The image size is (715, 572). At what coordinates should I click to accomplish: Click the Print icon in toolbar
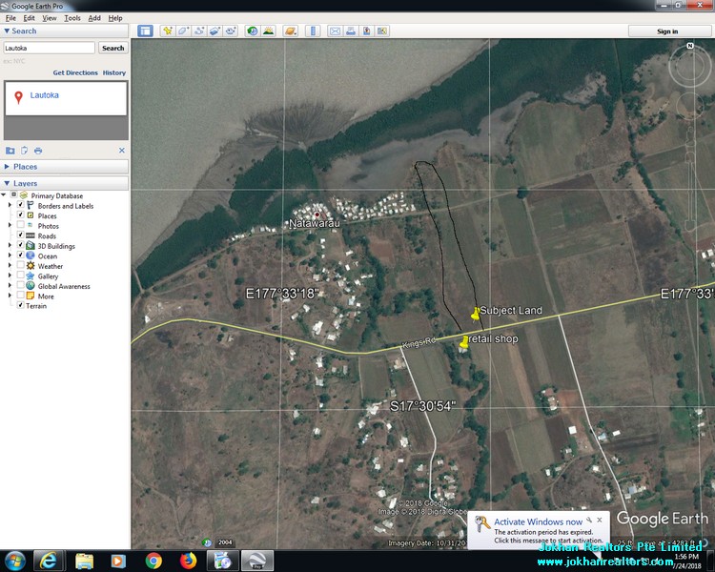coord(351,31)
